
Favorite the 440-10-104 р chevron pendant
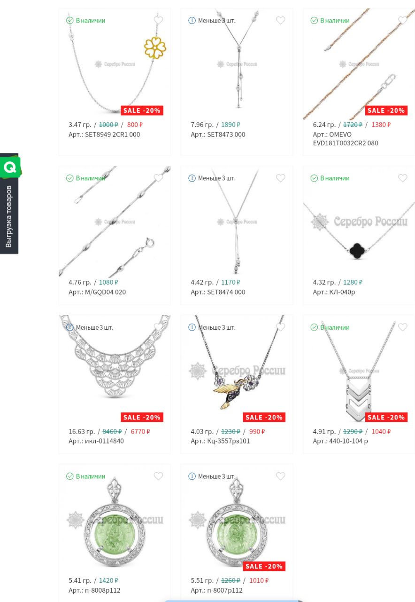(402, 327)
